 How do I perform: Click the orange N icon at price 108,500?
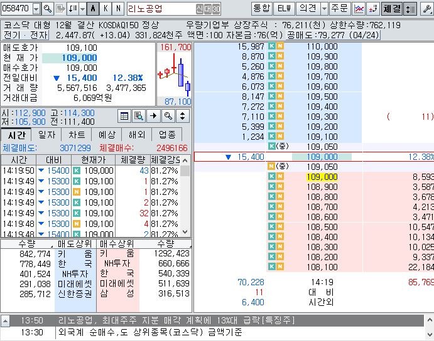tap(280, 226)
